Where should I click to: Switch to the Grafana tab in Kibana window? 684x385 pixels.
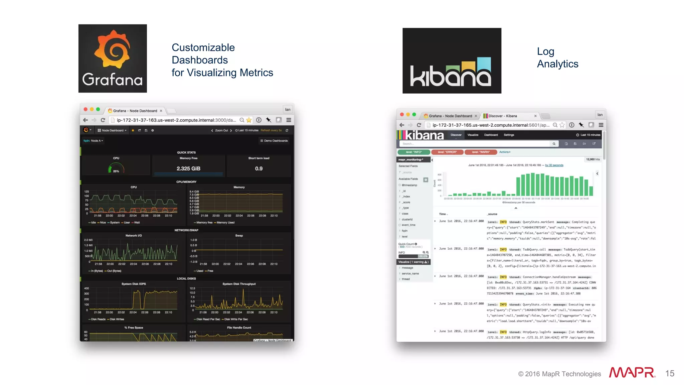pyautogui.click(x=450, y=116)
